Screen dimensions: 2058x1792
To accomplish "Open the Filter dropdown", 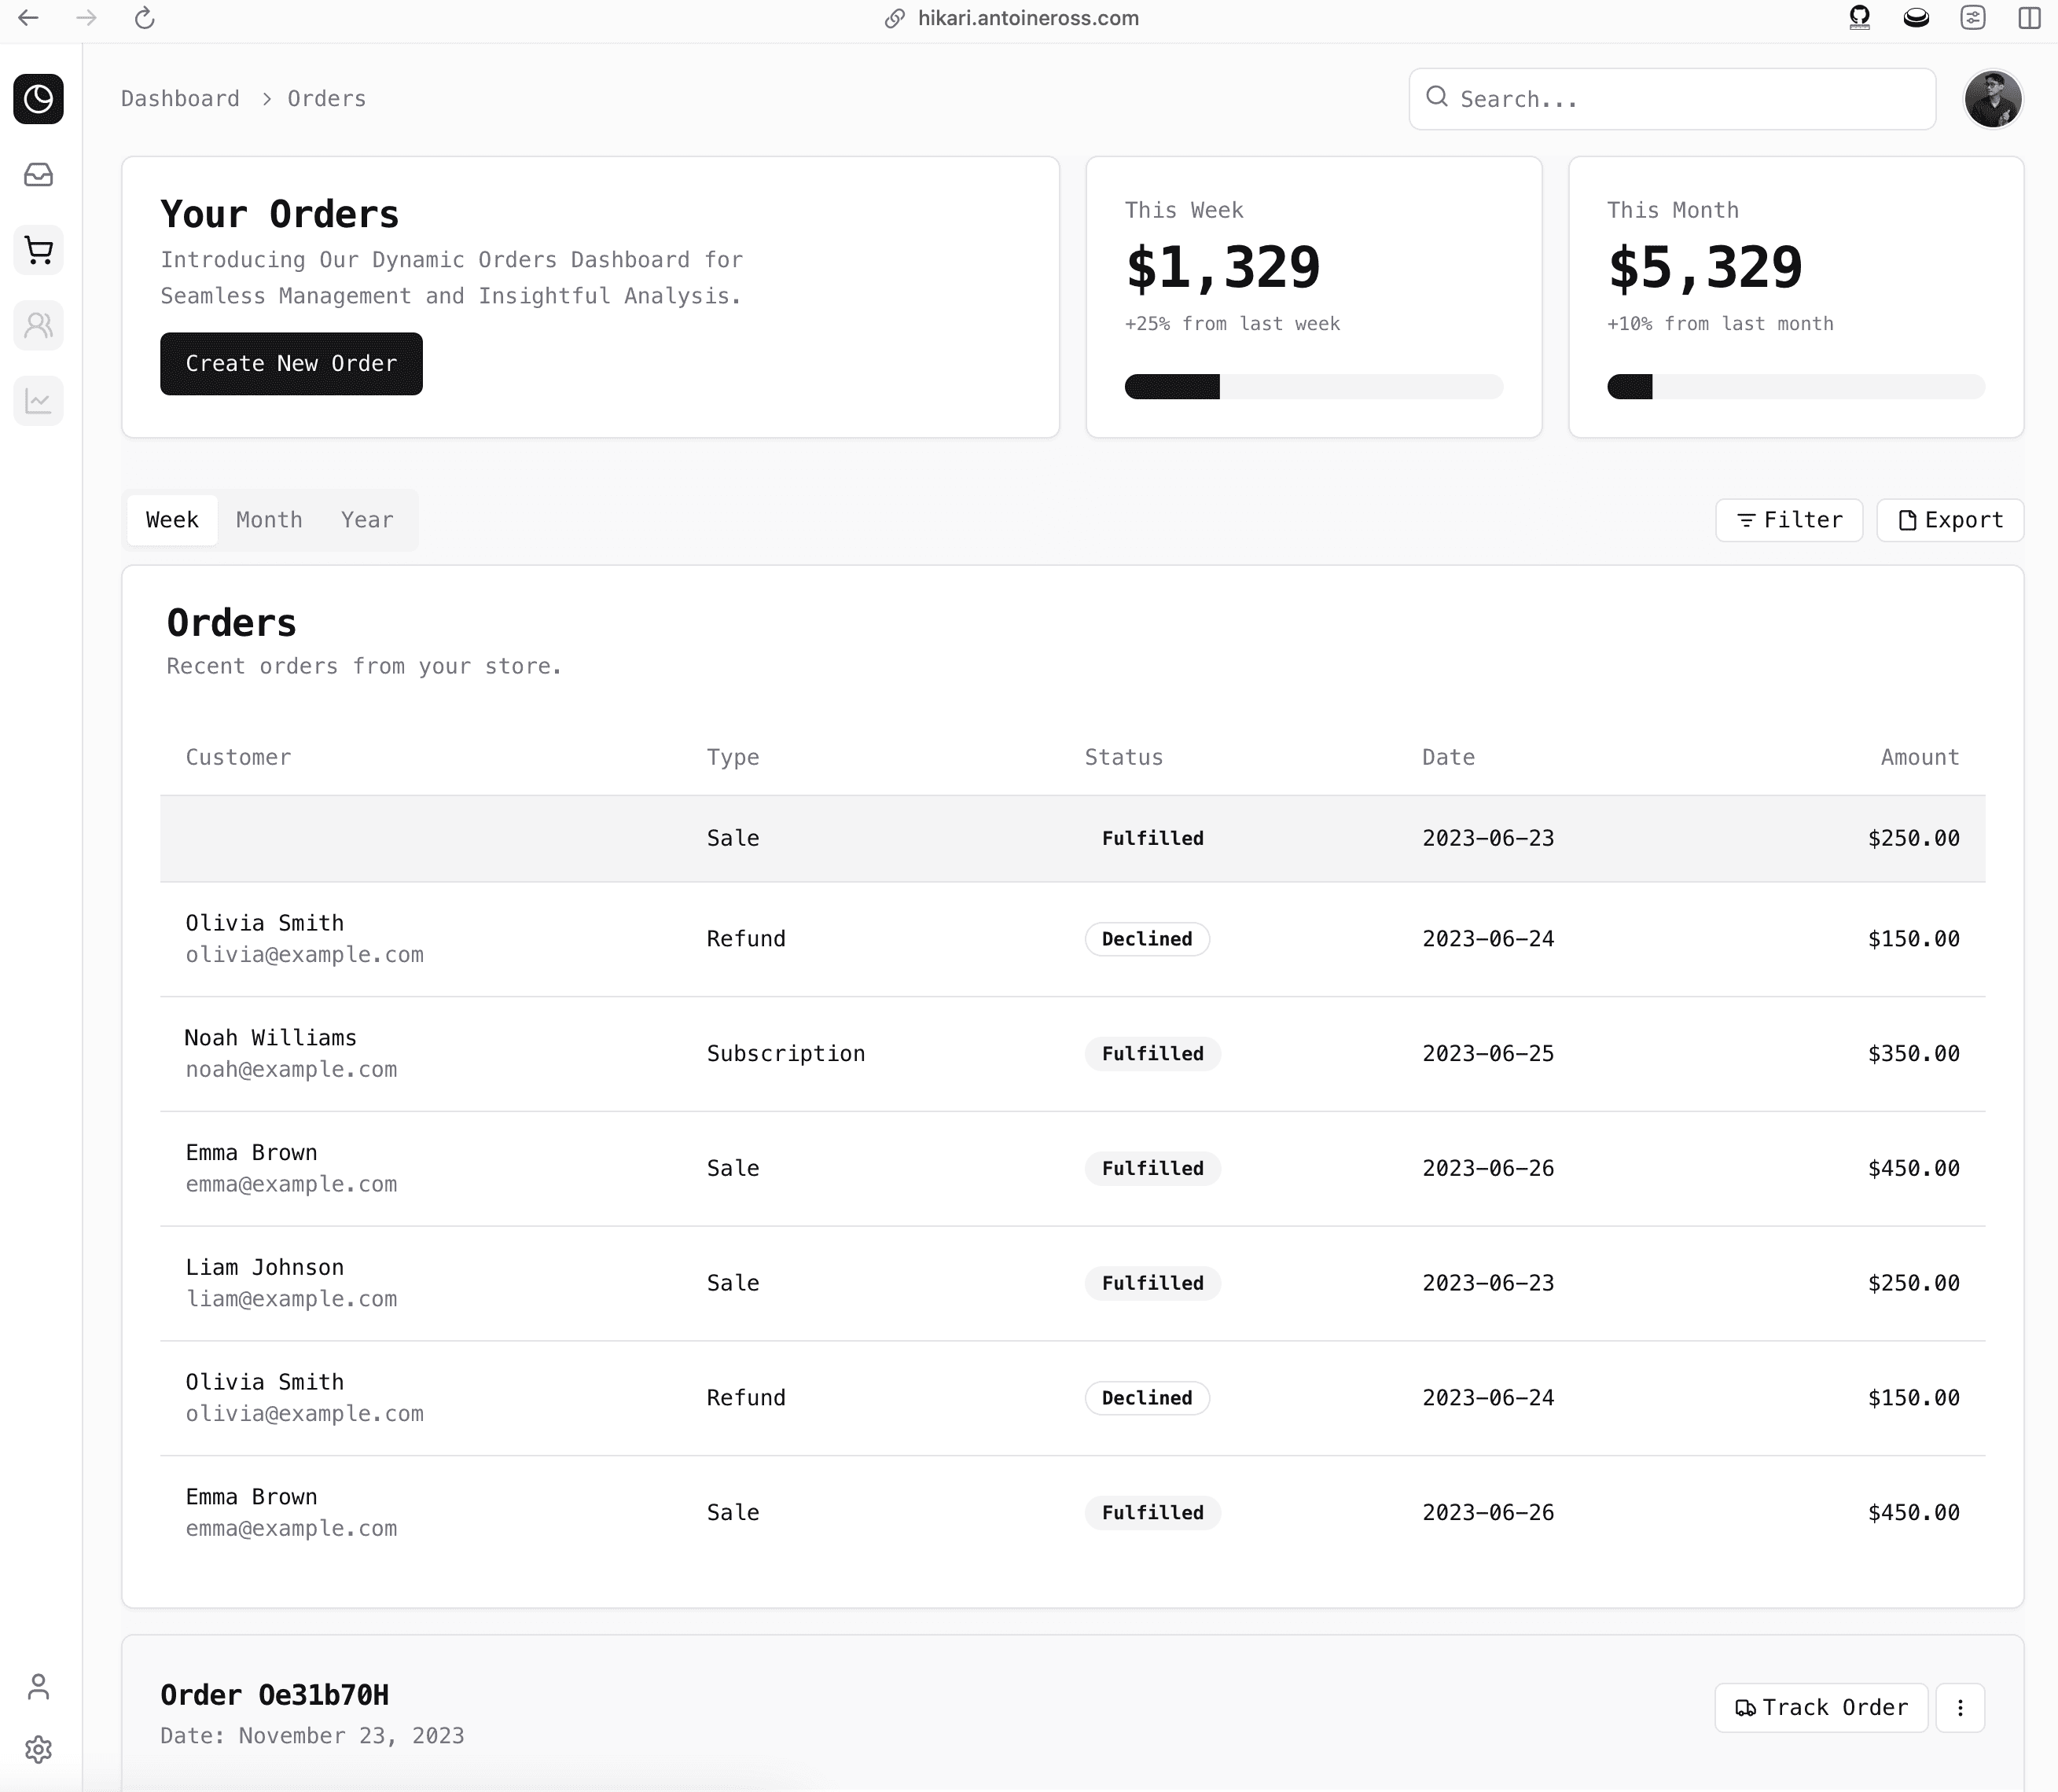I will (1788, 519).
